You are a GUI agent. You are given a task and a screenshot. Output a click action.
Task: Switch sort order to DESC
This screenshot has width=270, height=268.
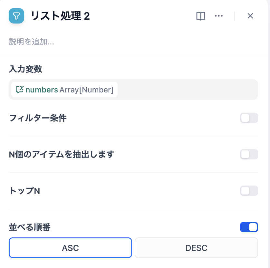[196, 248]
